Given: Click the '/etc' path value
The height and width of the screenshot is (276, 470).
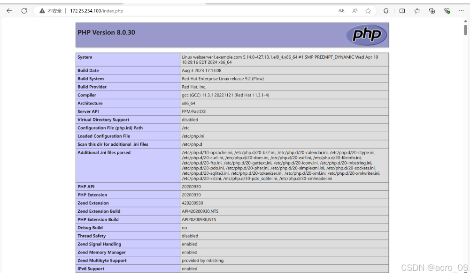Looking at the screenshot, I should point(185,128).
